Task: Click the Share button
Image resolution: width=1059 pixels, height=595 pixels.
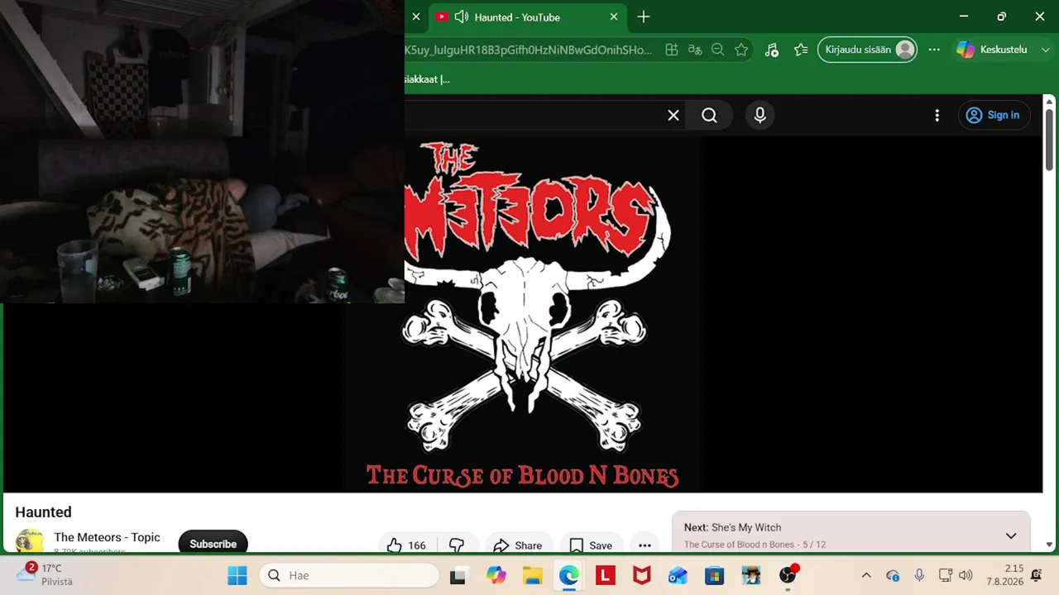Action: tap(518, 545)
